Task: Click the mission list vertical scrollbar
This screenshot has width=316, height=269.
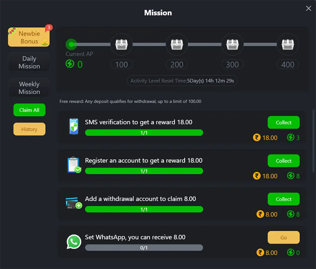Action: [x=314, y=140]
